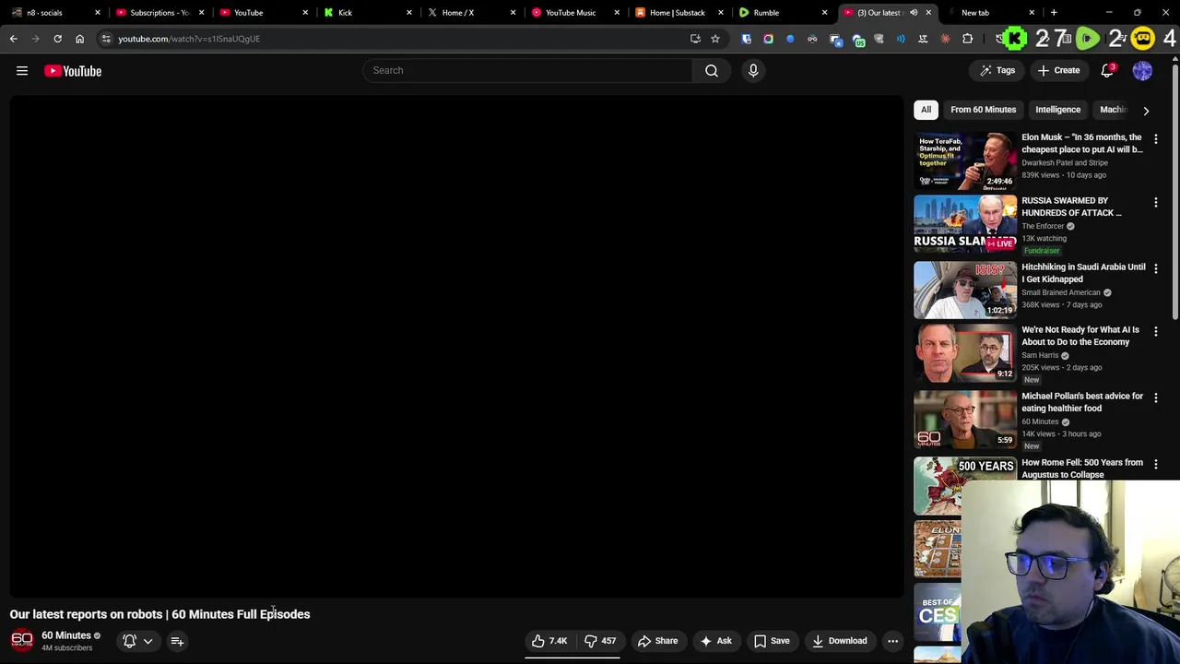Focus the YouTube search field
Viewport: 1180px width, 664px height.
[527, 70]
